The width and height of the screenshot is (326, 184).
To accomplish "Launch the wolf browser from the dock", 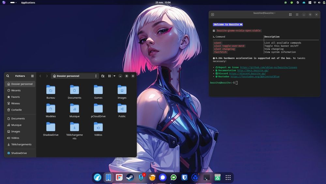I will [x=97, y=177].
